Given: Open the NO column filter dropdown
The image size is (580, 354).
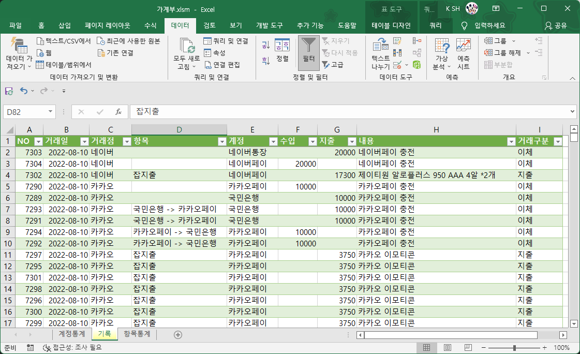Looking at the screenshot, I should point(38,141).
